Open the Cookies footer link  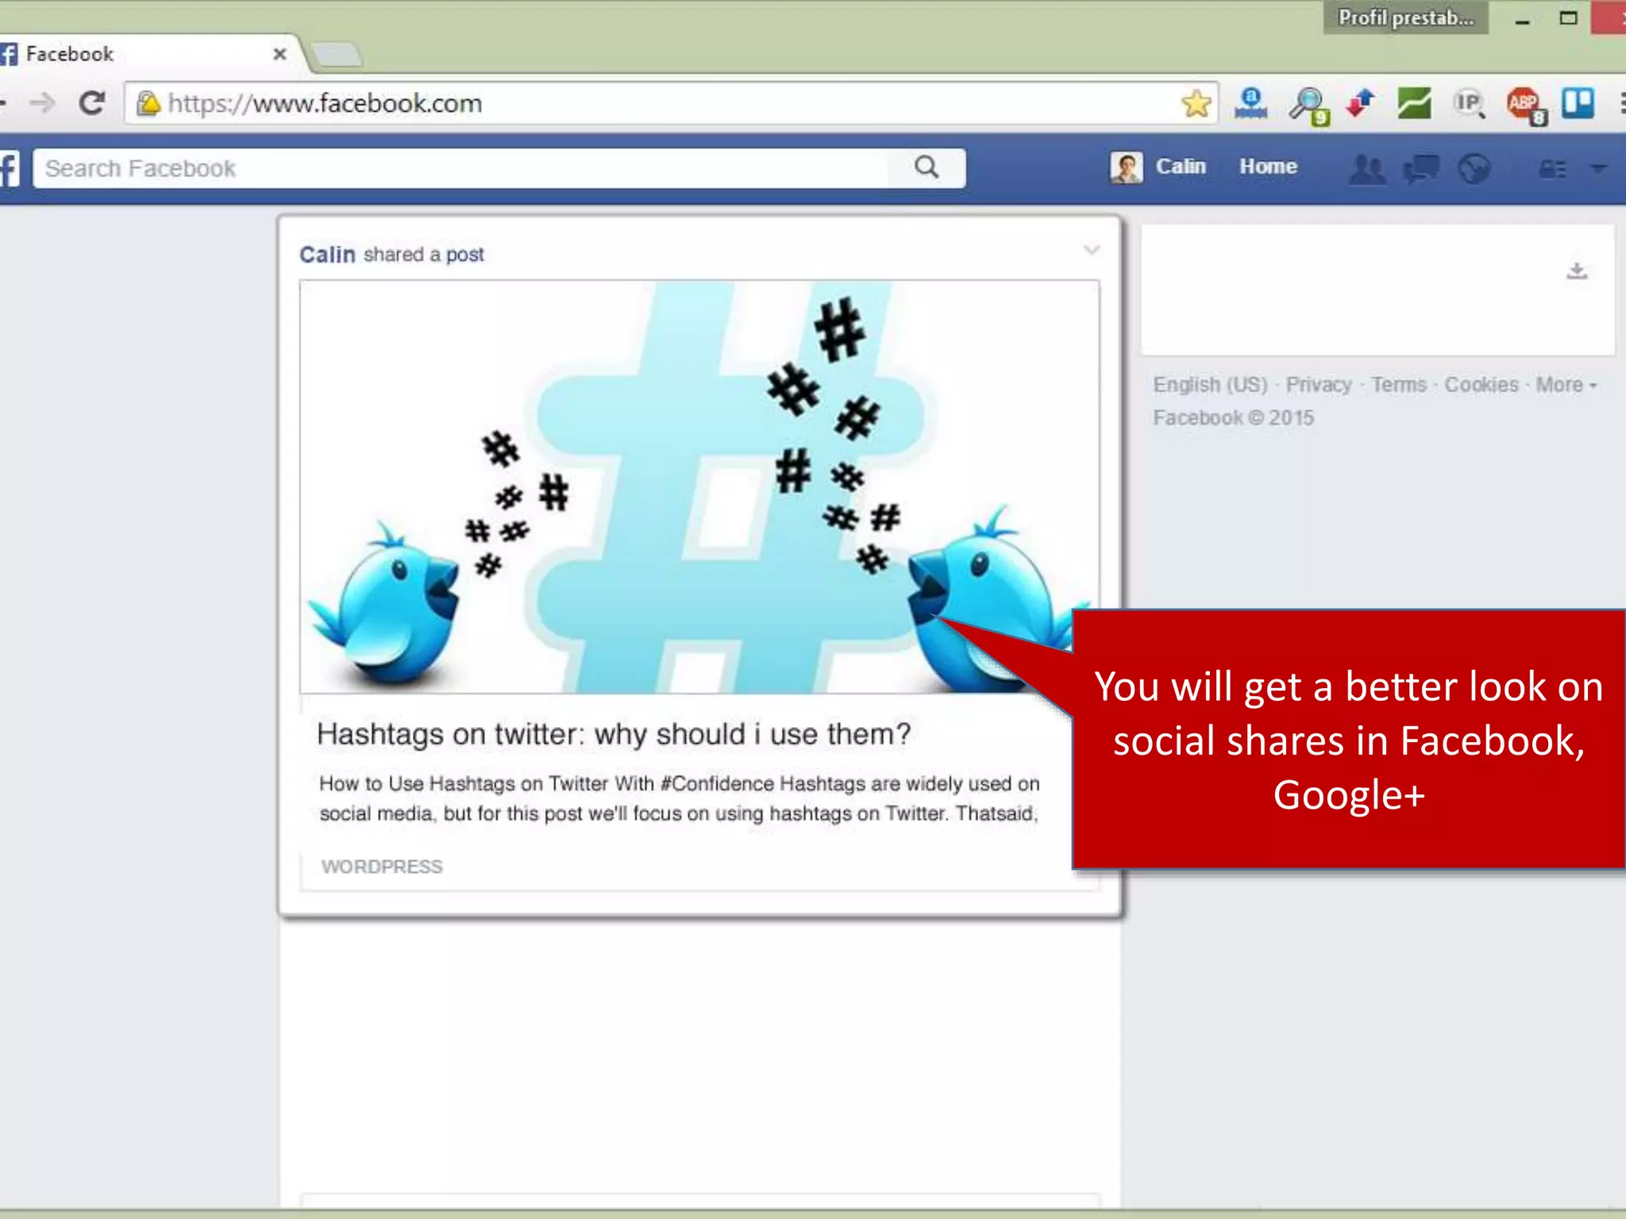(x=1482, y=385)
